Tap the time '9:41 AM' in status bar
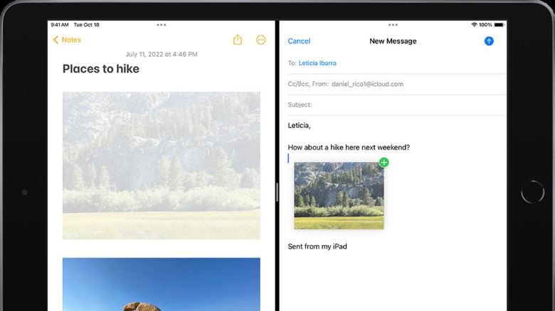This screenshot has width=555, height=311. (x=60, y=25)
